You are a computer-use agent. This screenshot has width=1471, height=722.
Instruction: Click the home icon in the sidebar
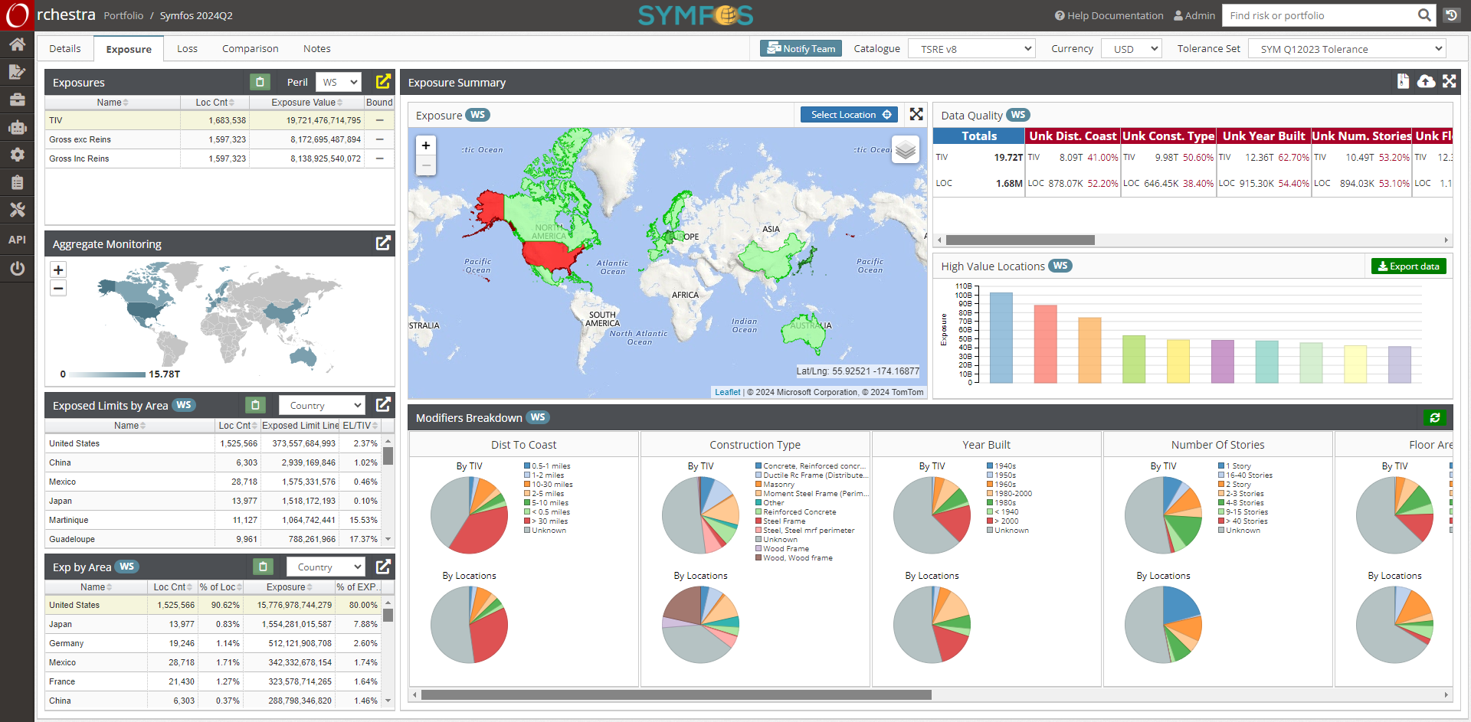[17, 44]
